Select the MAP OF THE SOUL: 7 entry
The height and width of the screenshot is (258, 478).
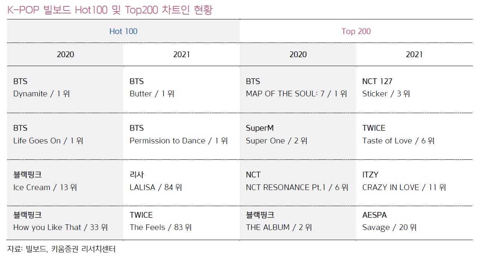coord(298,89)
